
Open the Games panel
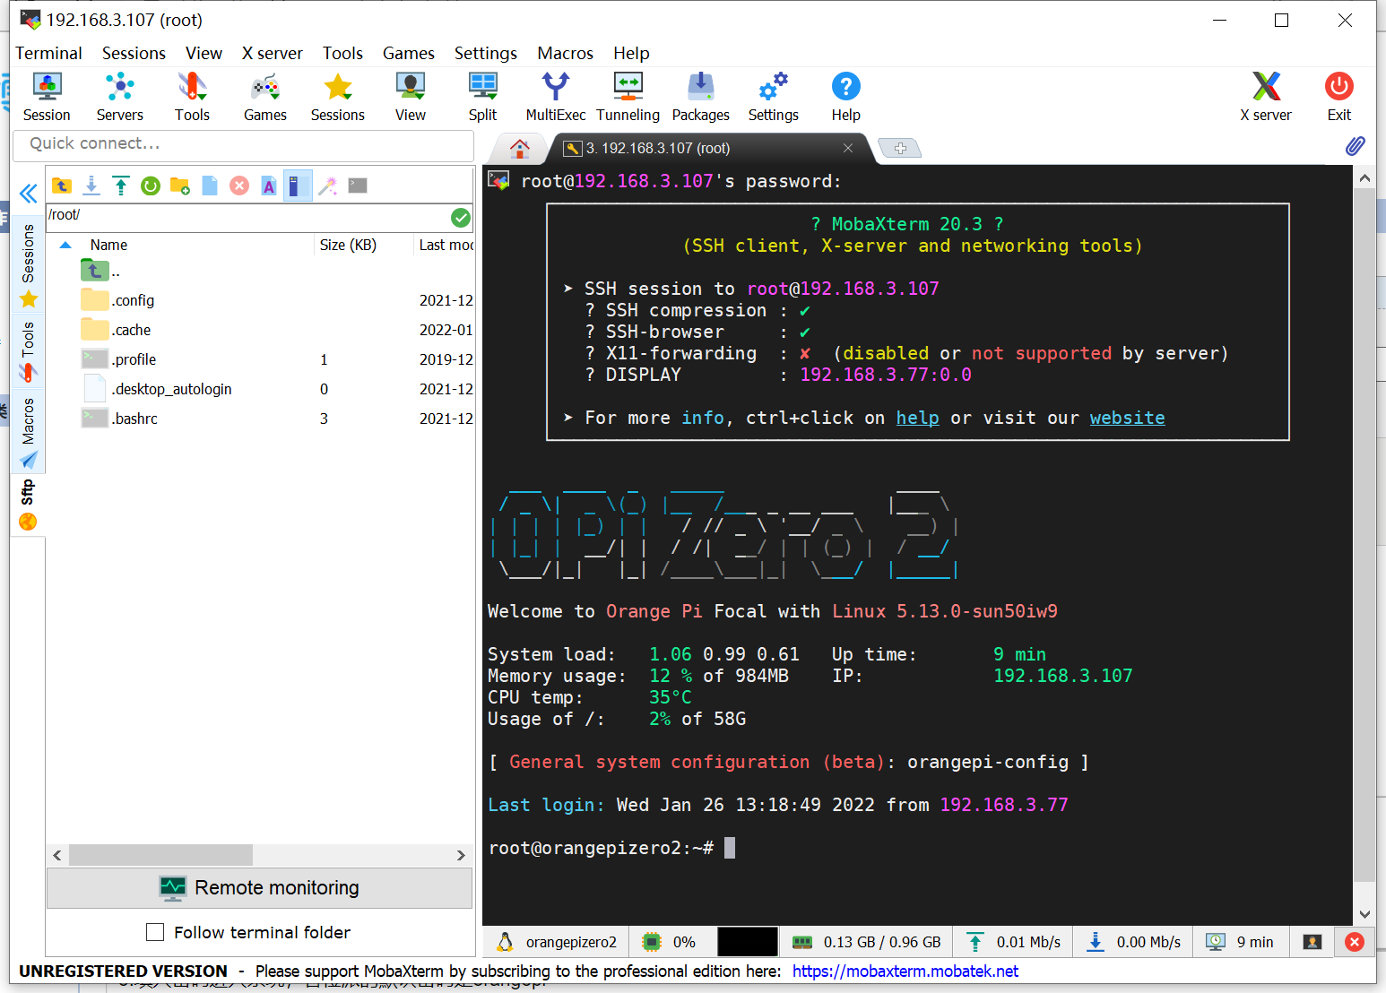pyautogui.click(x=264, y=96)
